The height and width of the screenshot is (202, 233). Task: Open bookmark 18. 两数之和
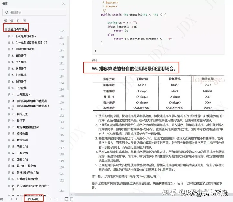click(20, 147)
